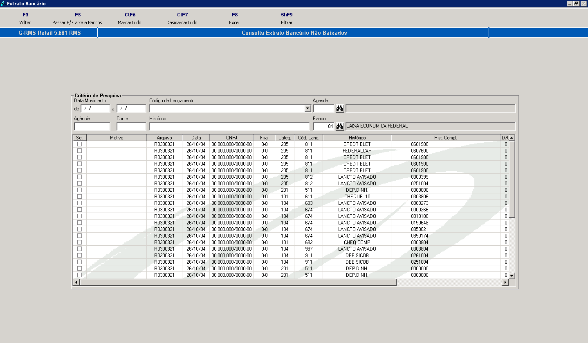The height and width of the screenshot is (343, 588).
Task: Click the Filial column header
Action: click(x=264, y=138)
